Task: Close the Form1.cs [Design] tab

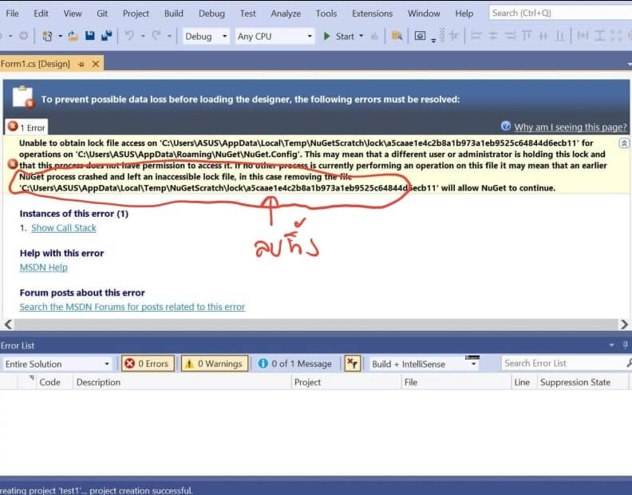Action: [96, 64]
